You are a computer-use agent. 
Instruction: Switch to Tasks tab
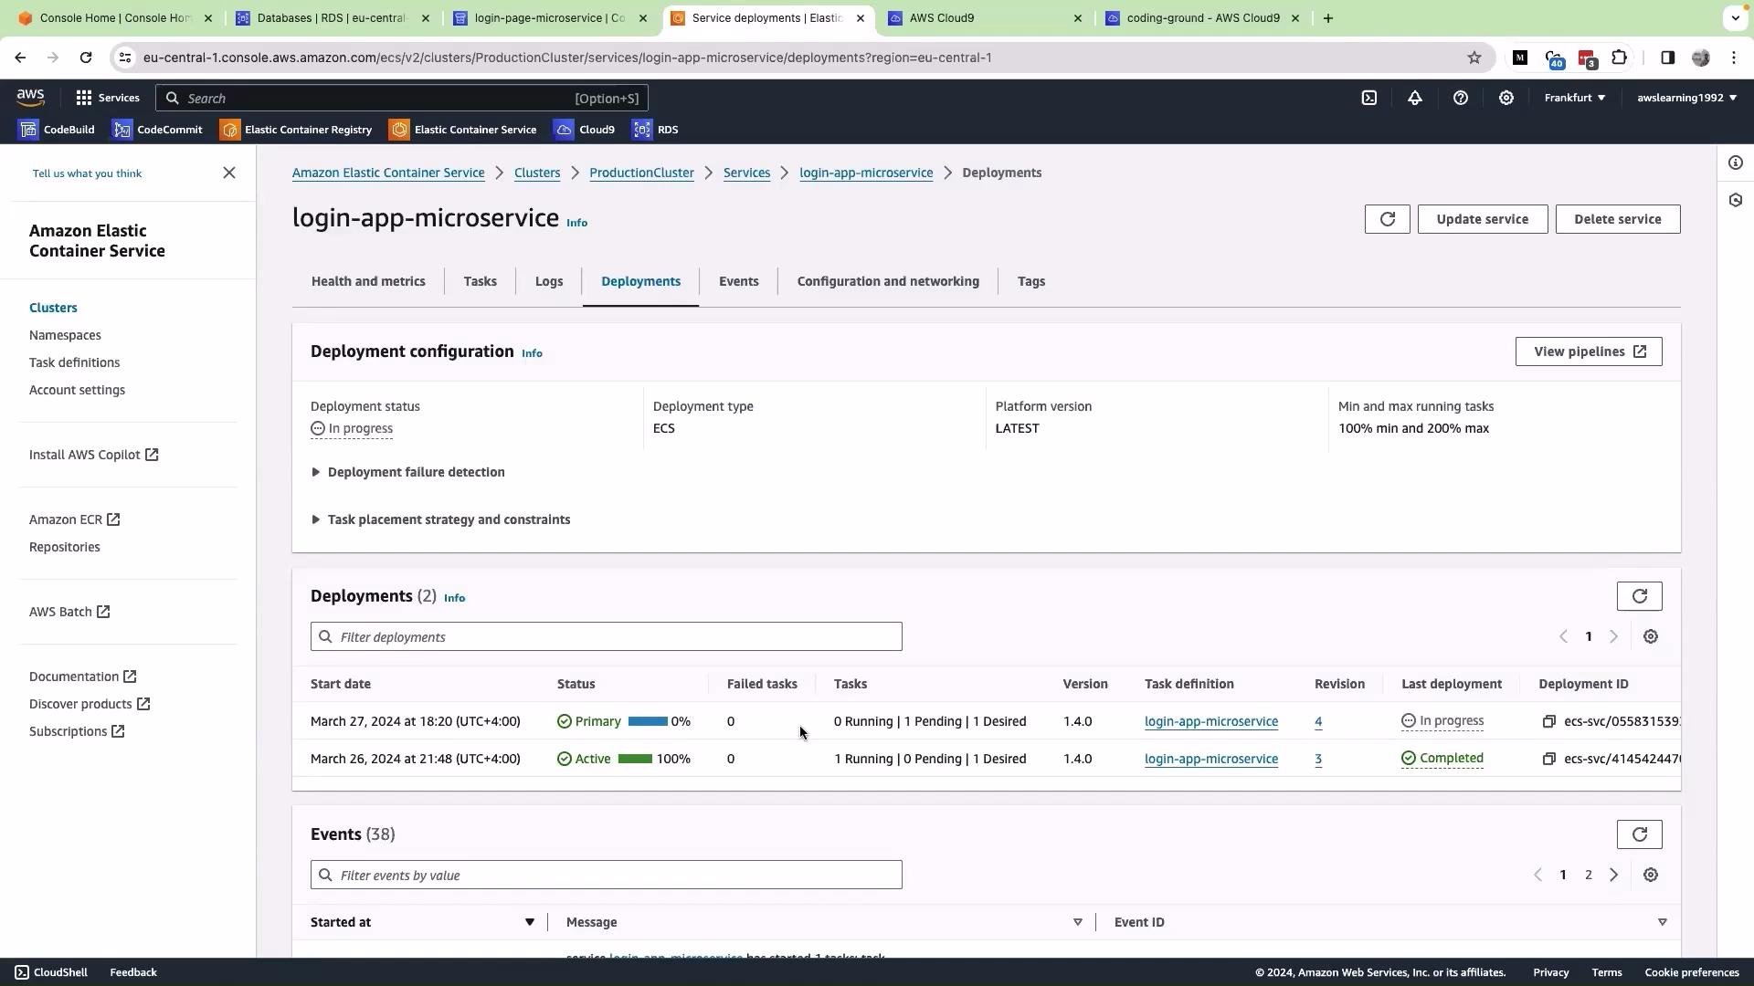click(x=480, y=282)
